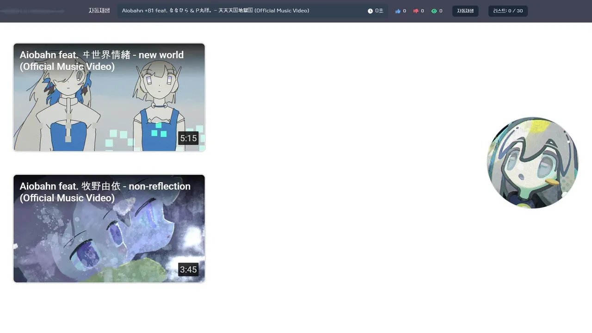The image size is (592, 333).
Task: Click the 자동재생 button beside the view count
Action: tap(465, 11)
